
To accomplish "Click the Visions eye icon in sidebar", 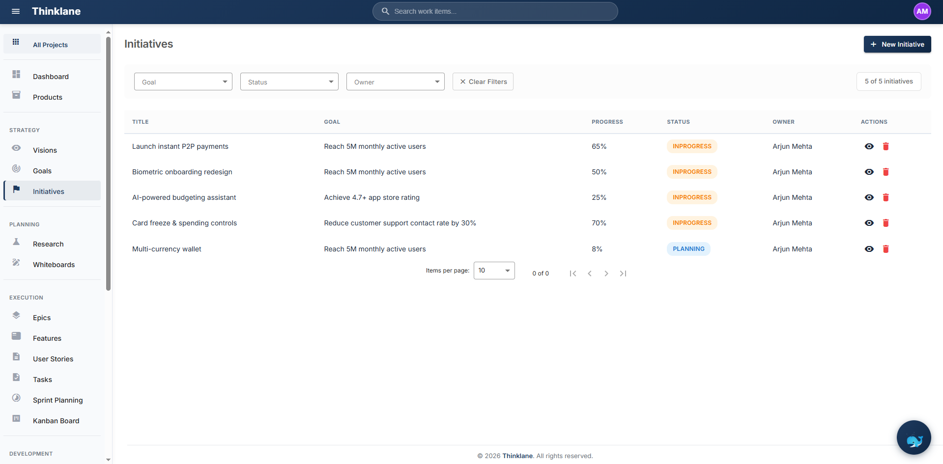I will pyautogui.click(x=16, y=148).
